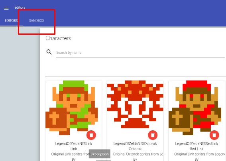The image size is (226, 161).
Task: Open the hamburger navigation menu
Action: tap(6, 8)
